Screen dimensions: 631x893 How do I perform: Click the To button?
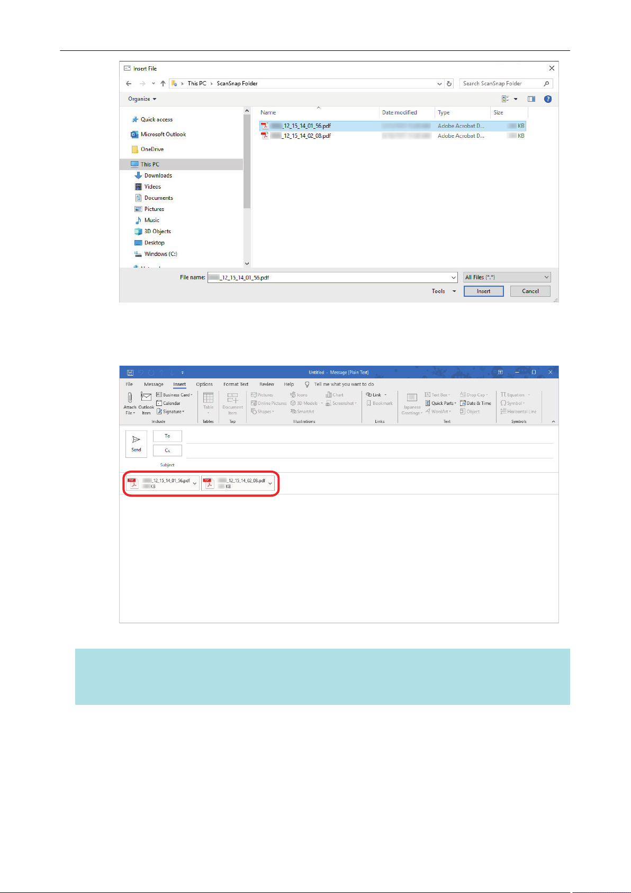(167, 436)
